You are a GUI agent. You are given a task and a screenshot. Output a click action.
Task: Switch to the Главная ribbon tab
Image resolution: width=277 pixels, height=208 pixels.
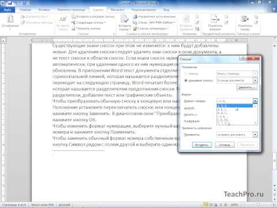25,10
